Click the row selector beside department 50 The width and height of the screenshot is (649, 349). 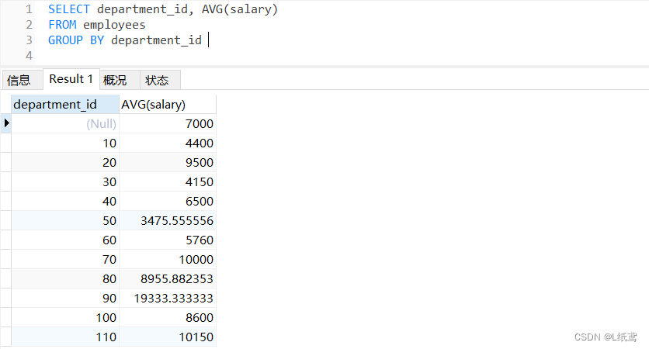click(5, 221)
